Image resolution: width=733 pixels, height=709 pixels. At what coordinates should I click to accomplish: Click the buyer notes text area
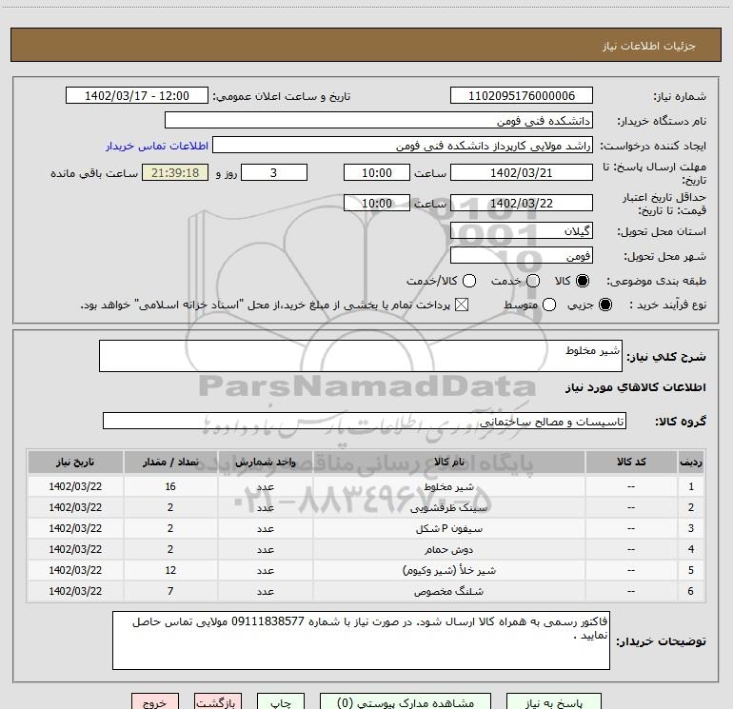click(361, 640)
